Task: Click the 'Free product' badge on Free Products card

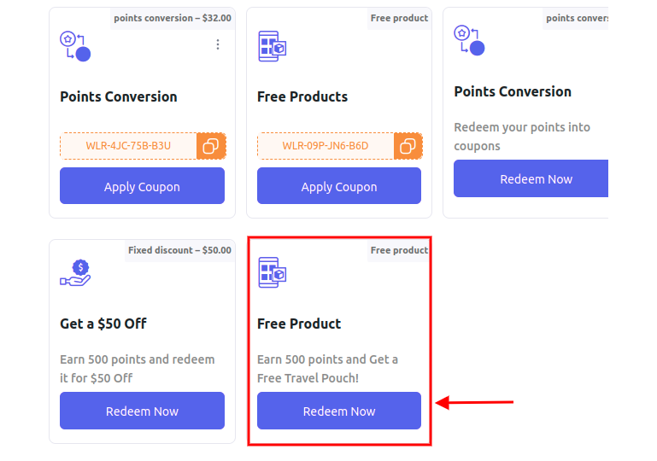Action: 399,19
